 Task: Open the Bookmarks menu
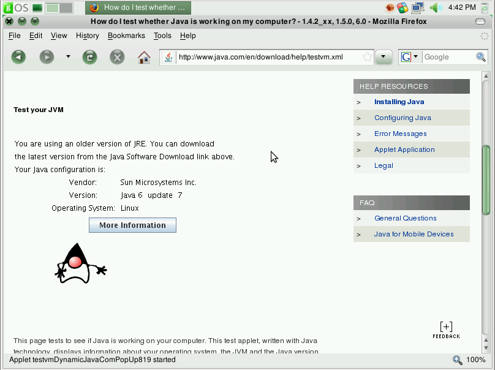click(x=126, y=36)
